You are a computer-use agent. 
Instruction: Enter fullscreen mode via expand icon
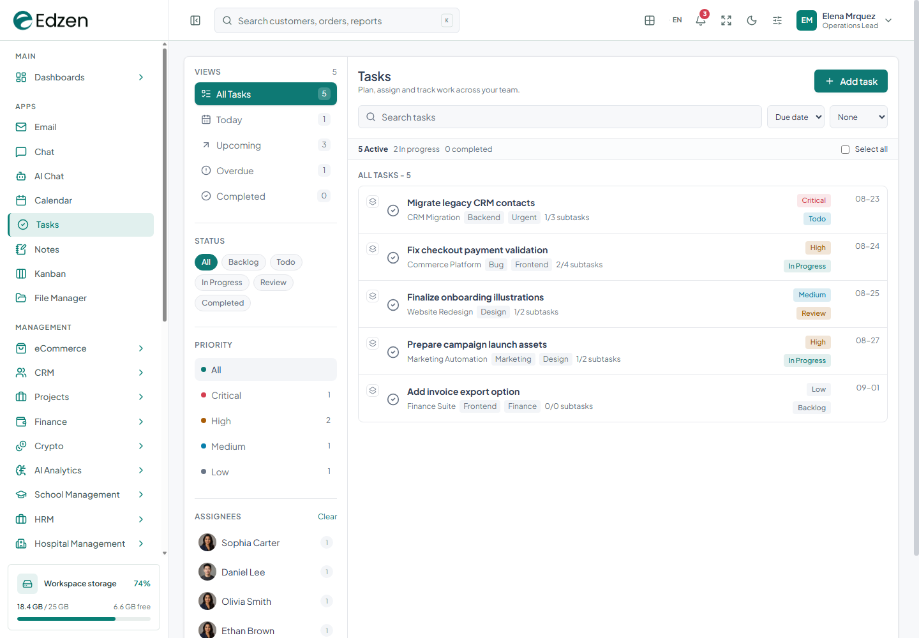(726, 20)
